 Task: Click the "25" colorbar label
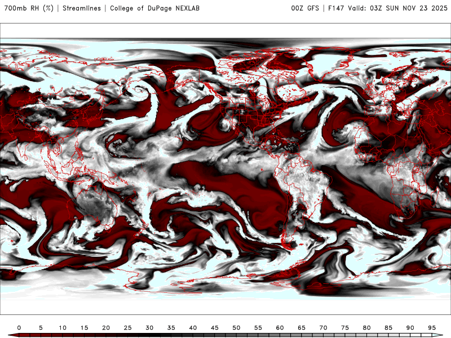click(x=128, y=328)
